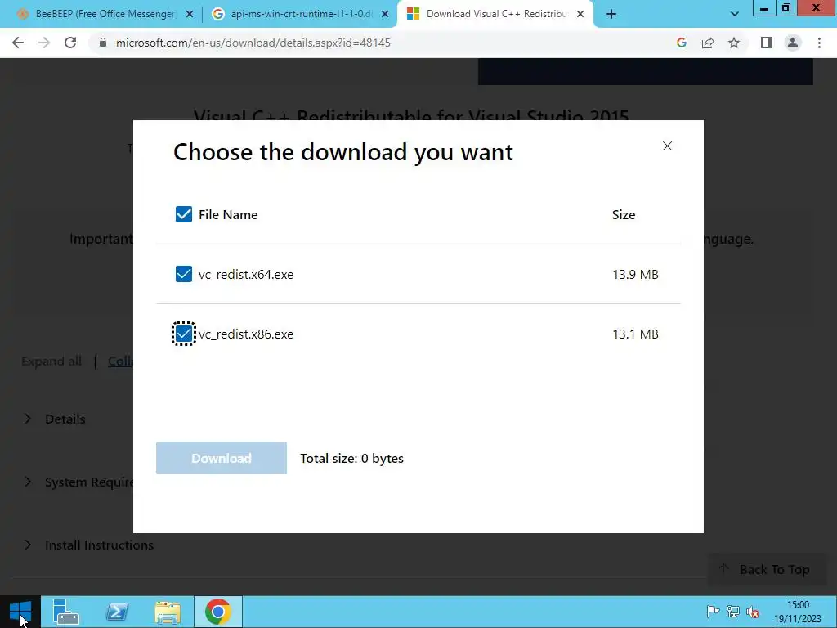Close the Download Visual C++ tab
The height and width of the screenshot is (628, 837).
pos(580,14)
